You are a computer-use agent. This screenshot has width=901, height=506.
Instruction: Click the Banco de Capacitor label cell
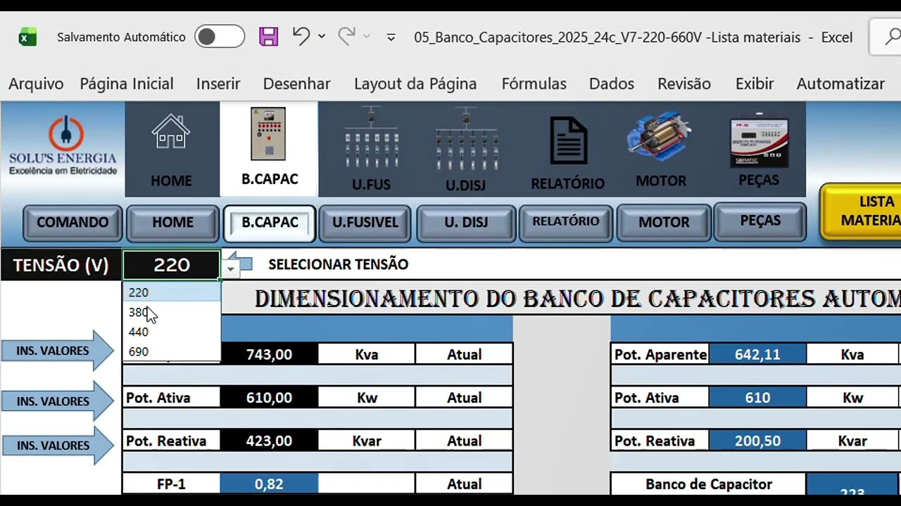tap(708, 484)
